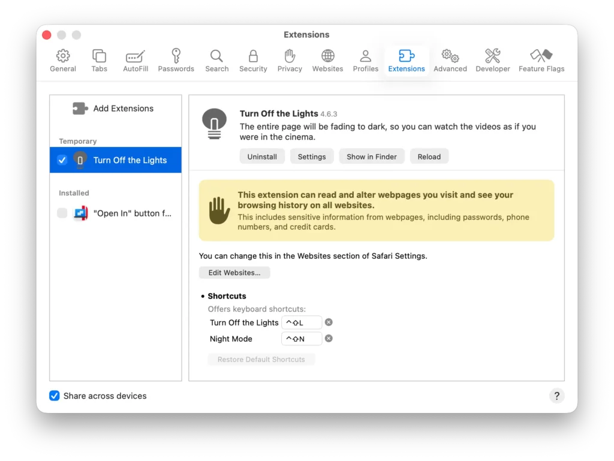
Task: Click the Edit Websites… button
Action: click(234, 273)
